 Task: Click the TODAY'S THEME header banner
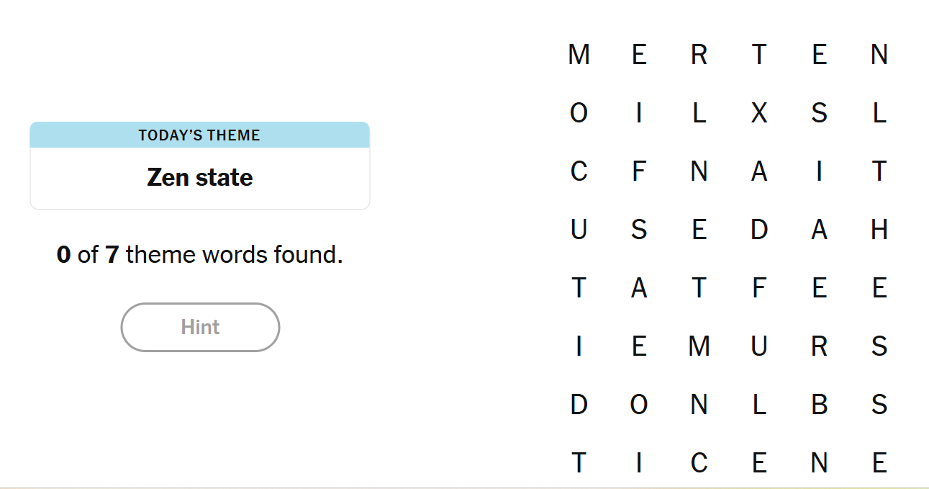200,135
